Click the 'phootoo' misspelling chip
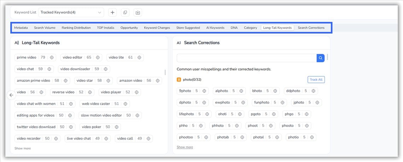 coord(193,137)
